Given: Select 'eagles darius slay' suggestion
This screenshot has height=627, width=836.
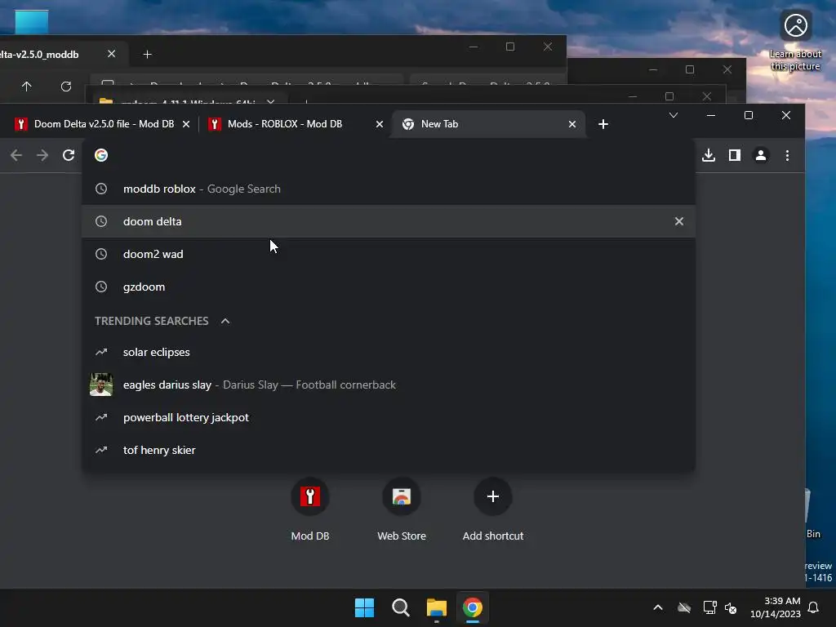Looking at the screenshot, I should point(389,385).
